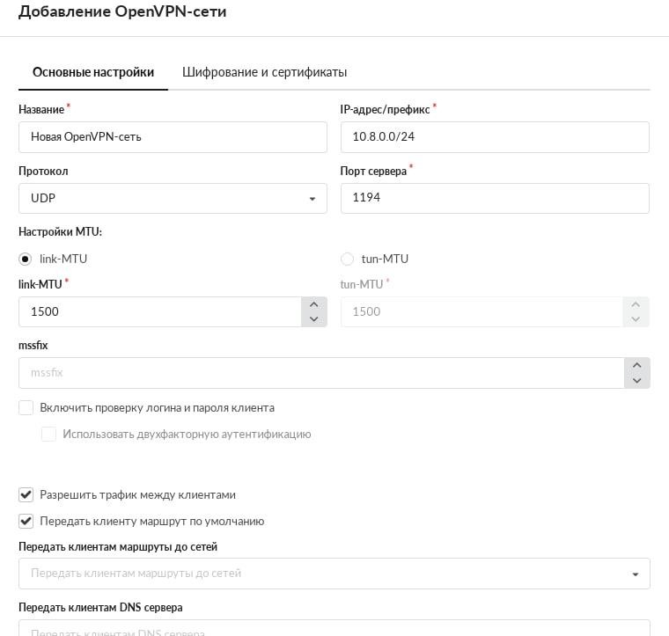The height and width of the screenshot is (636, 669).
Task: Click the tun-MTU up stepper arrow
Action: [636, 304]
